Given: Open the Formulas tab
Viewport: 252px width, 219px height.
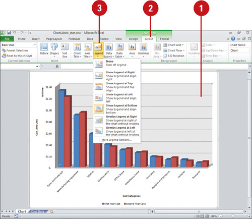Looking at the screenshot, I should (74, 39).
